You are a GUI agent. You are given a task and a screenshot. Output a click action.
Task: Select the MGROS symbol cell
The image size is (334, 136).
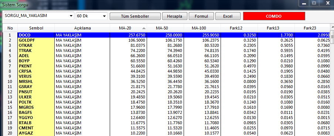tap(36, 107)
